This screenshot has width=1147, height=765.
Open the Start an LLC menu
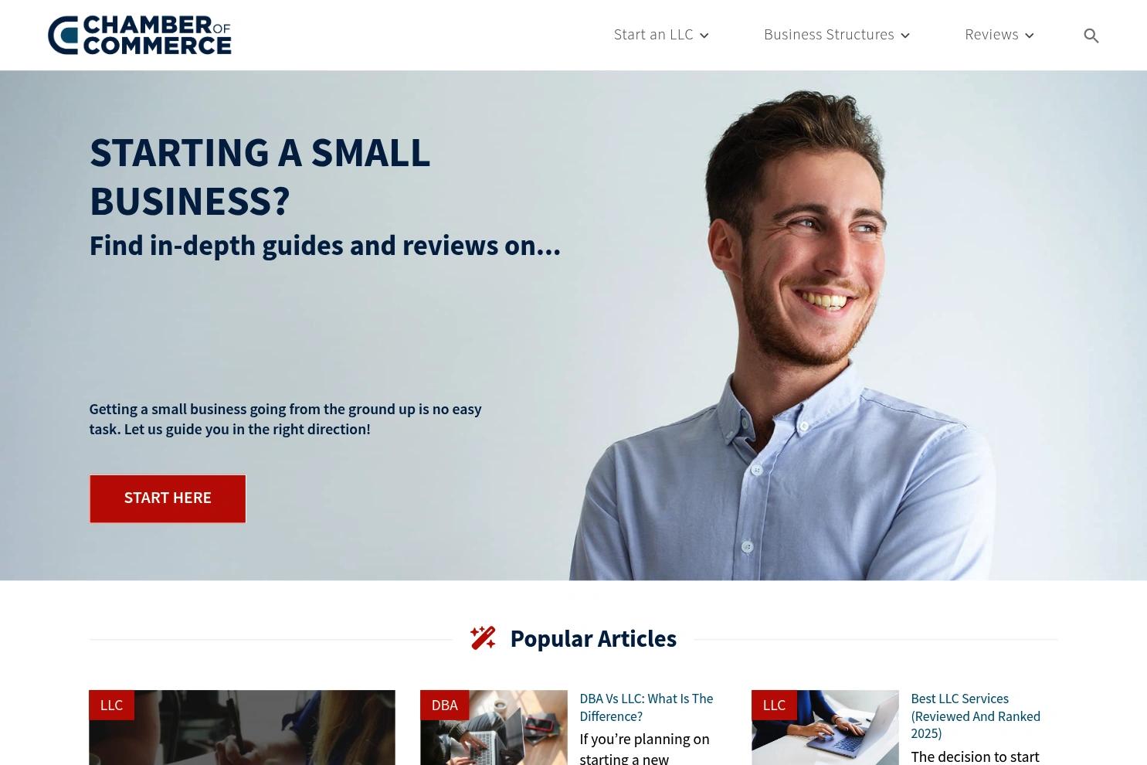(x=653, y=35)
